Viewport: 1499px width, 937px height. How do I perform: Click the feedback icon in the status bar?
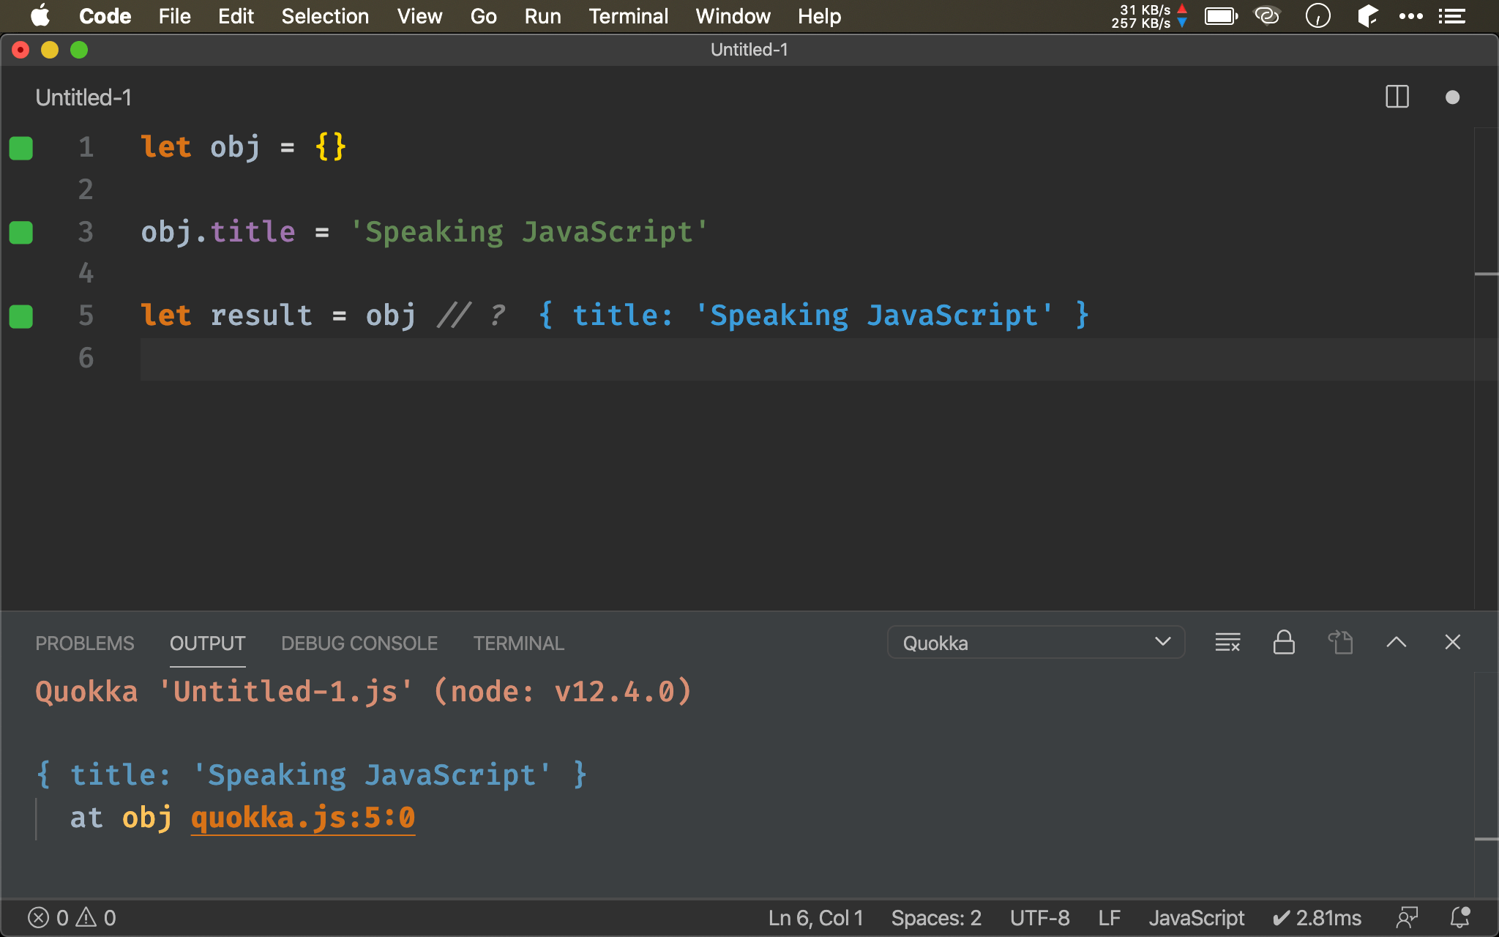[x=1406, y=917]
